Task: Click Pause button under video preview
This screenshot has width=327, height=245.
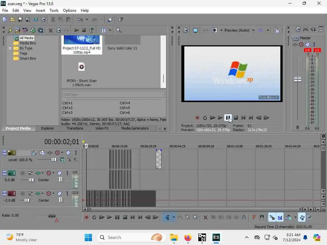Action: (228, 118)
